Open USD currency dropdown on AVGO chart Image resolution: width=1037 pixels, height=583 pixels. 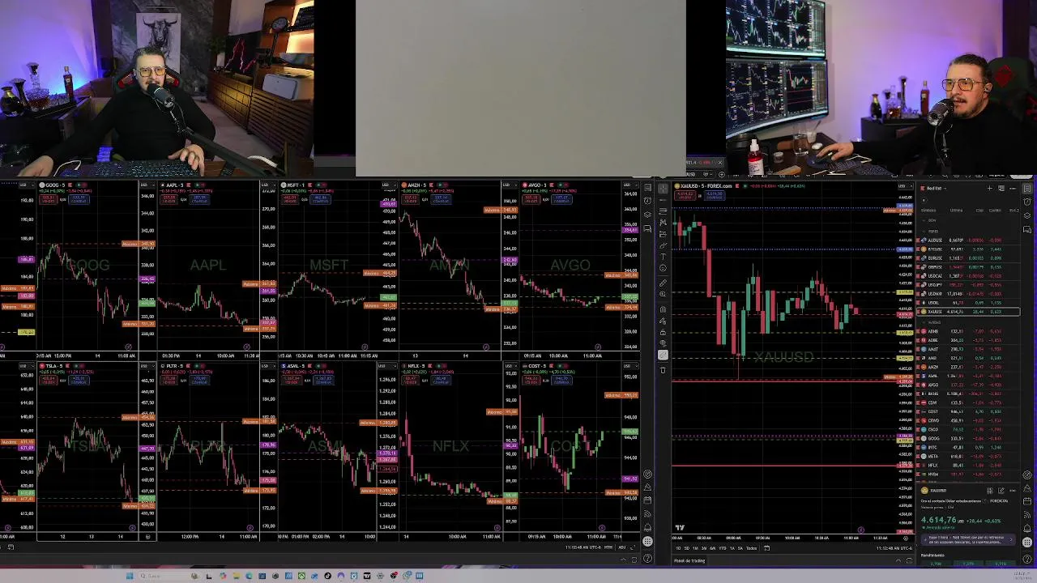[x=630, y=185]
